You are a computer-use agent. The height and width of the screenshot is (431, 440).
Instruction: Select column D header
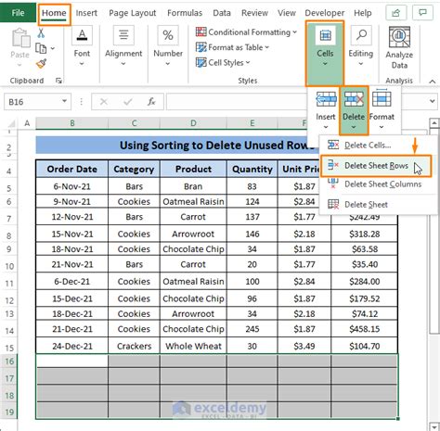pos(193,123)
